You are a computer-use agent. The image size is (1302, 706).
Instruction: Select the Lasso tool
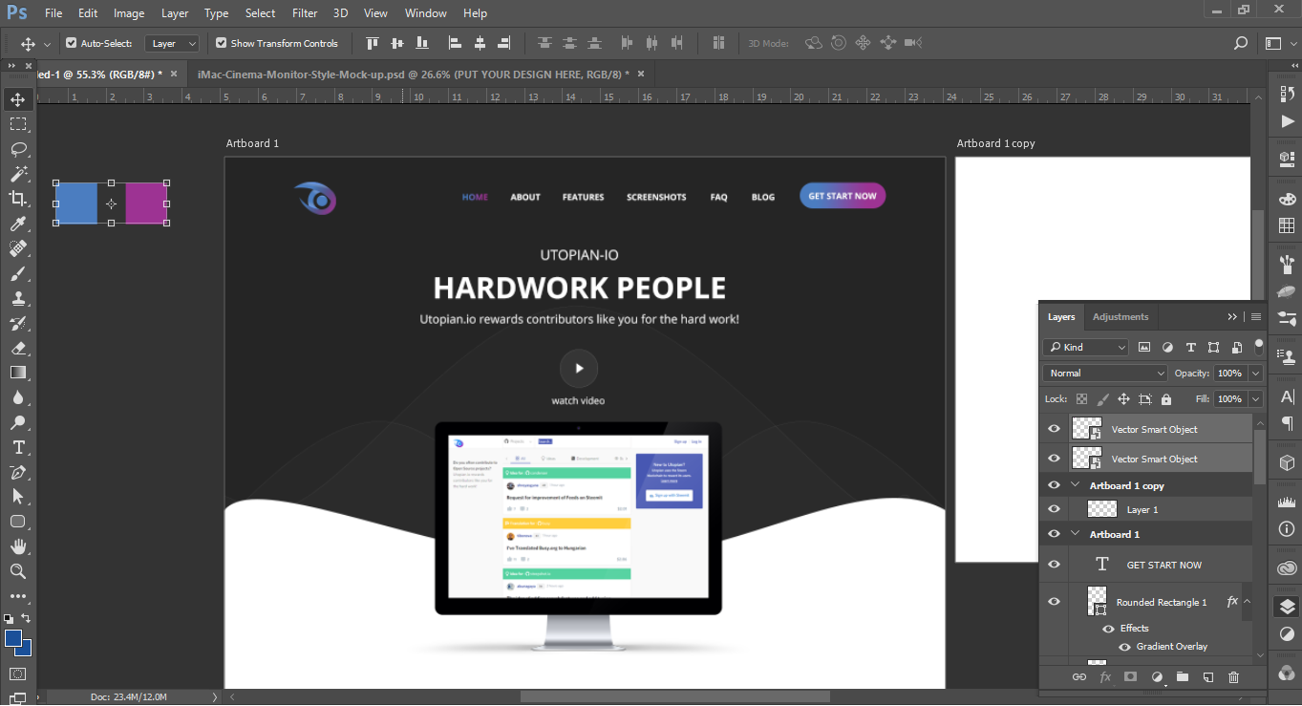(x=18, y=149)
